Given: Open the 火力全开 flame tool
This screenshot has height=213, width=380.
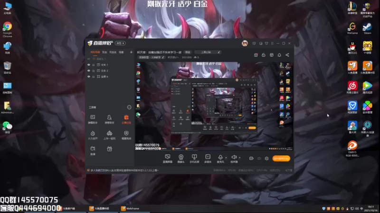Looking at the screenshot, I should [93, 135].
